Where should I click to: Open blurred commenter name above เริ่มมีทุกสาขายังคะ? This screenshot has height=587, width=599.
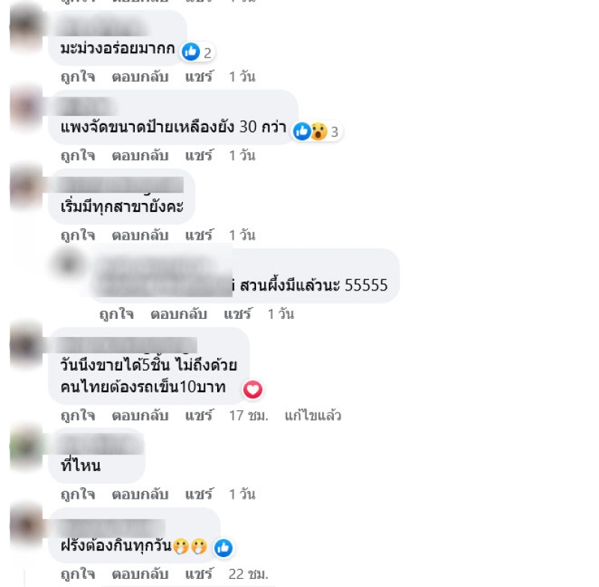(x=119, y=185)
